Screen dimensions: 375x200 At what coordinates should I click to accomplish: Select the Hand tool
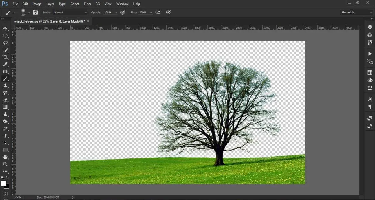point(5,157)
